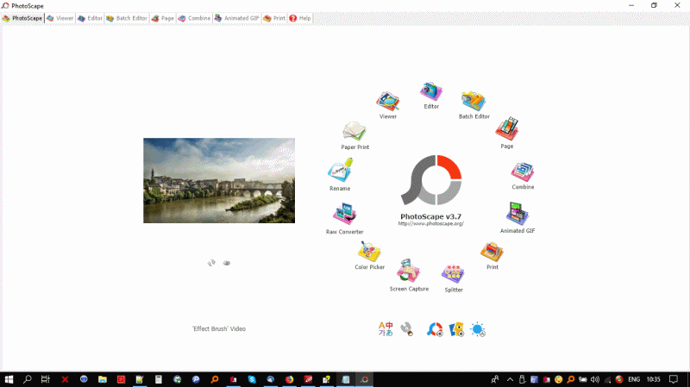
Task: Show hidden system tray icons
Action: [510, 379]
